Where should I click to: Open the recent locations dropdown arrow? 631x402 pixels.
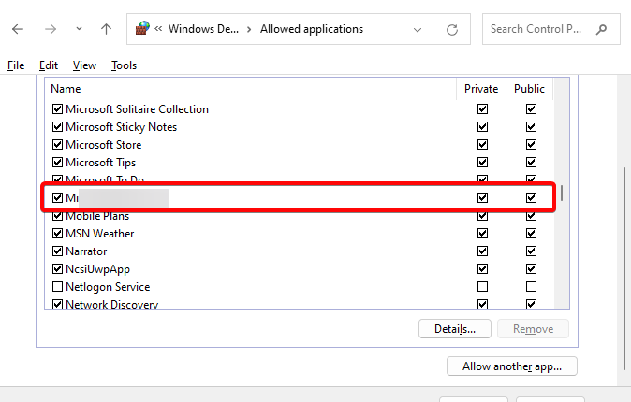(79, 29)
